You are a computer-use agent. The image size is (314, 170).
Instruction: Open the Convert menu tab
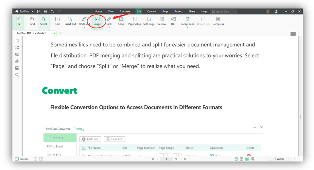point(151,11)
